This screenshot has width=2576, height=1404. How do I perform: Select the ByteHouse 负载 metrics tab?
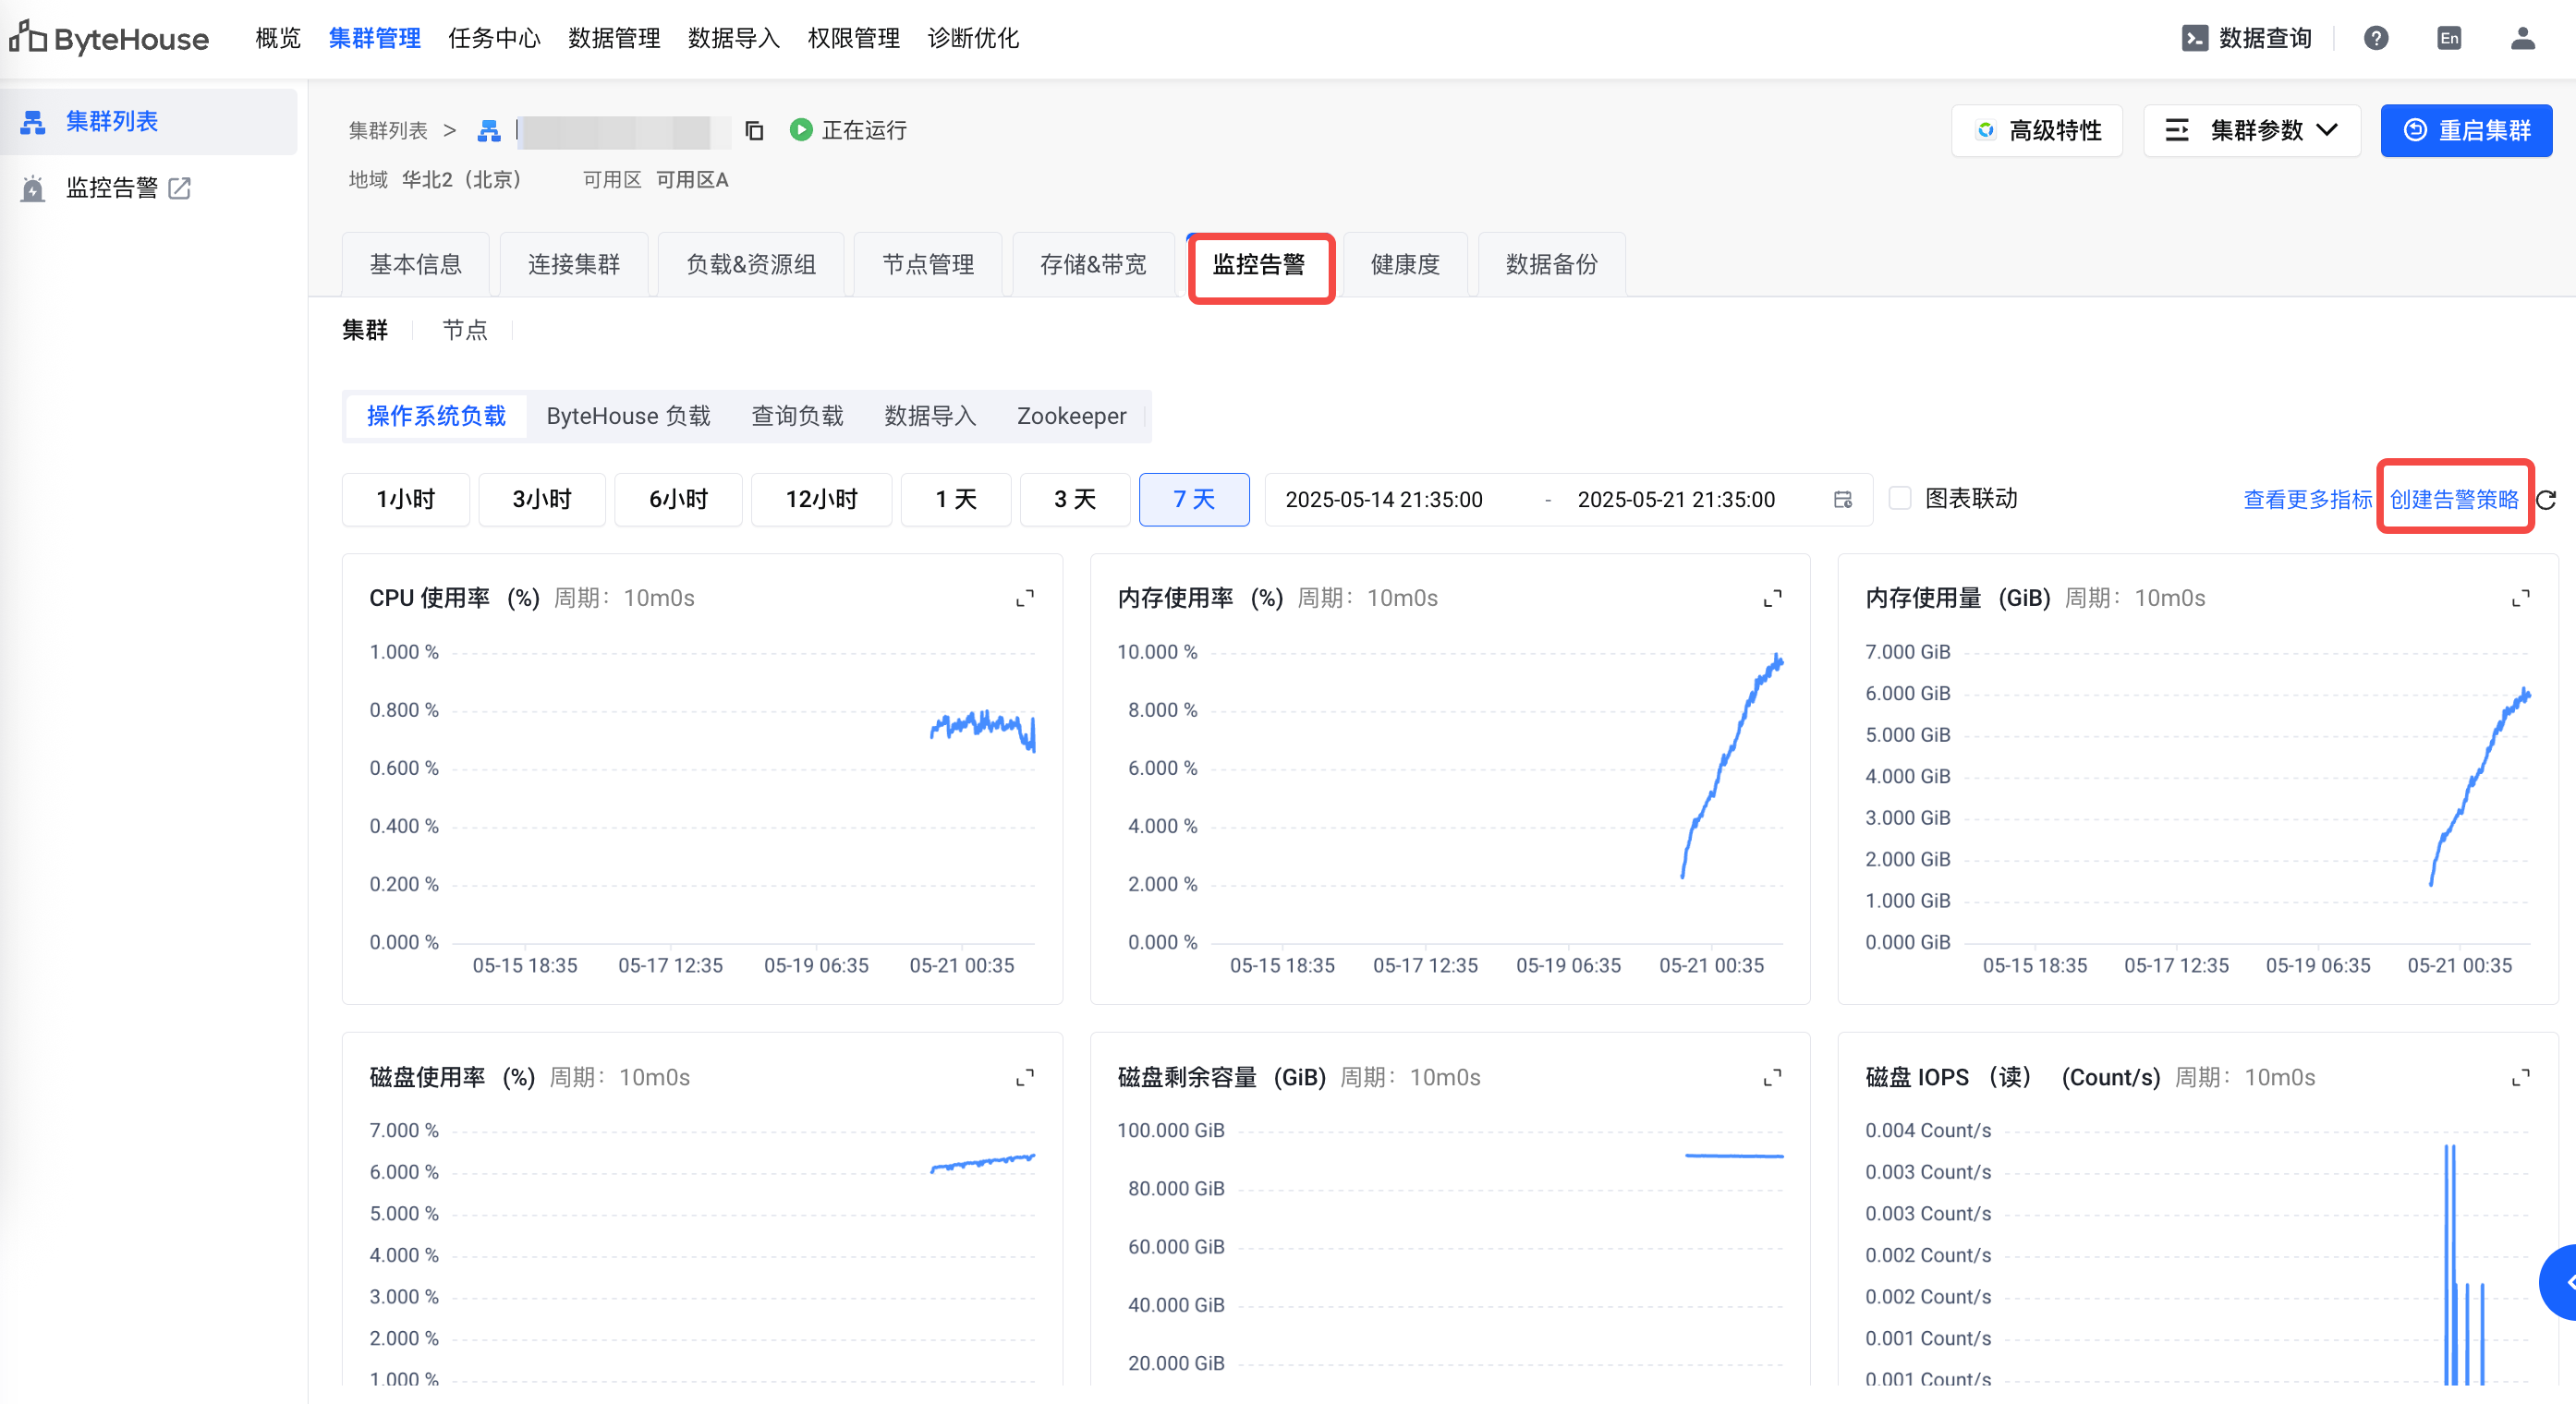coord(628,416)
